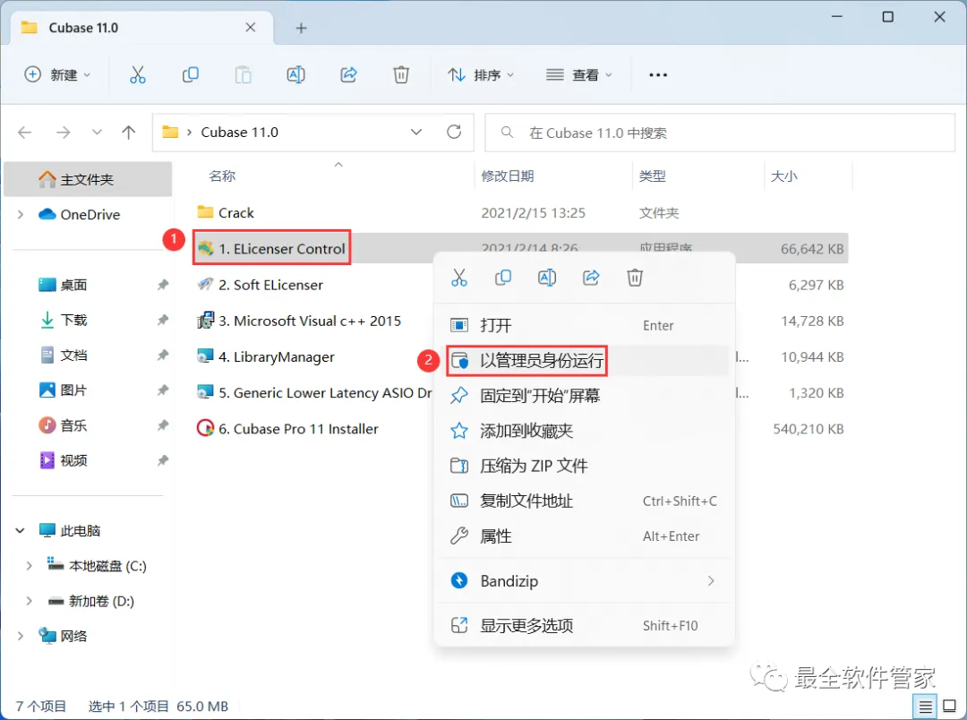This screenshot has width=967, height=720.
Task: Click the Delete trash icon in the top toolbar
Action: [401, 74]
